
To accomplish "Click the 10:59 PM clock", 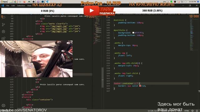I will tap(192, 2).
